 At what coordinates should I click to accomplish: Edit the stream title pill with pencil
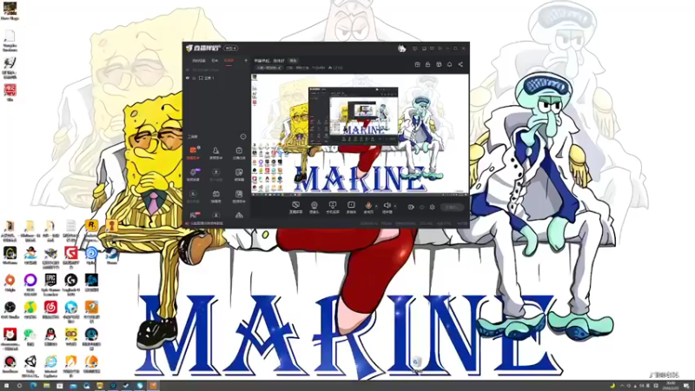tap(269, 68)
